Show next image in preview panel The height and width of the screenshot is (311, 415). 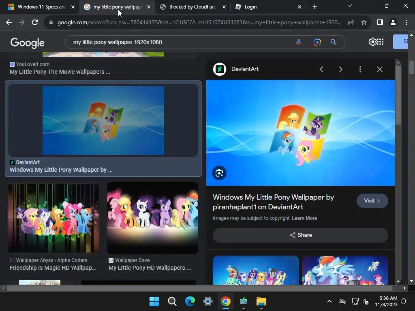click(340, 69)
